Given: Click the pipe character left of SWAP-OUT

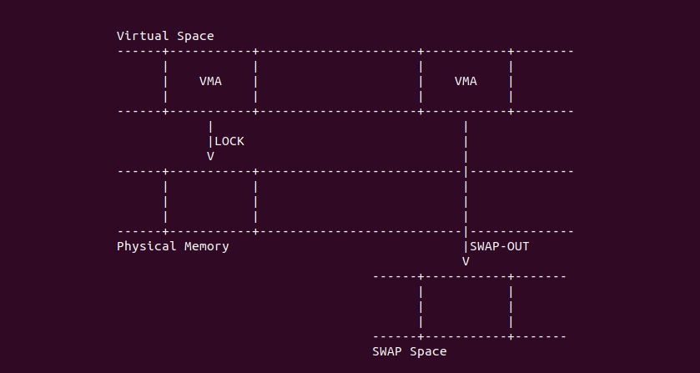Looking at the screenshot, I should pyautogui.click(x=465, y=246).
